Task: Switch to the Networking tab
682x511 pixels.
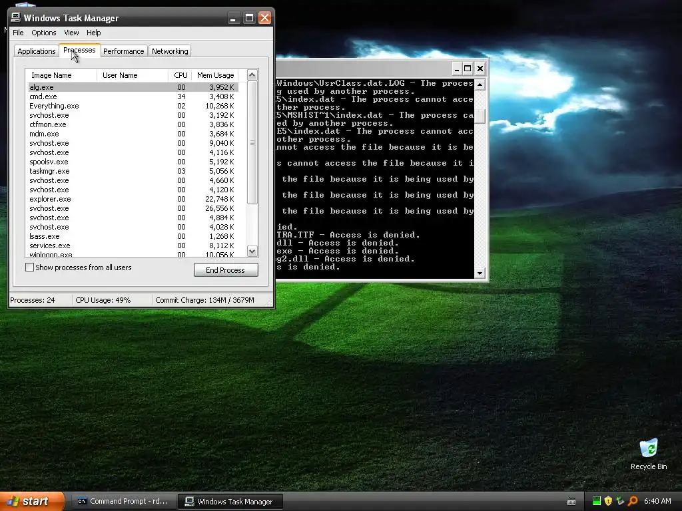Action: (170, 51)
